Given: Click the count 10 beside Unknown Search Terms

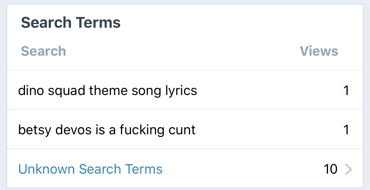Looking at the screenshot, I should click(330, 169).
